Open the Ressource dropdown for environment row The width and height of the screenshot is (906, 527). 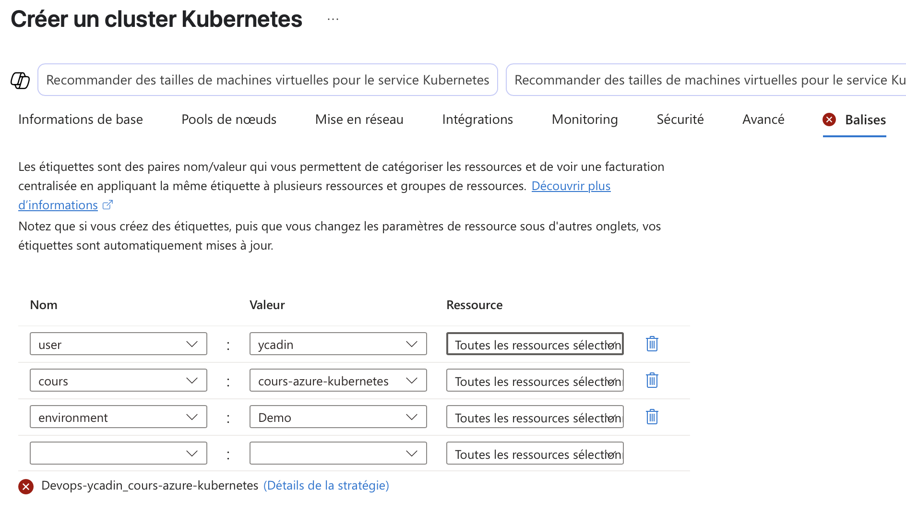[535, 417]
